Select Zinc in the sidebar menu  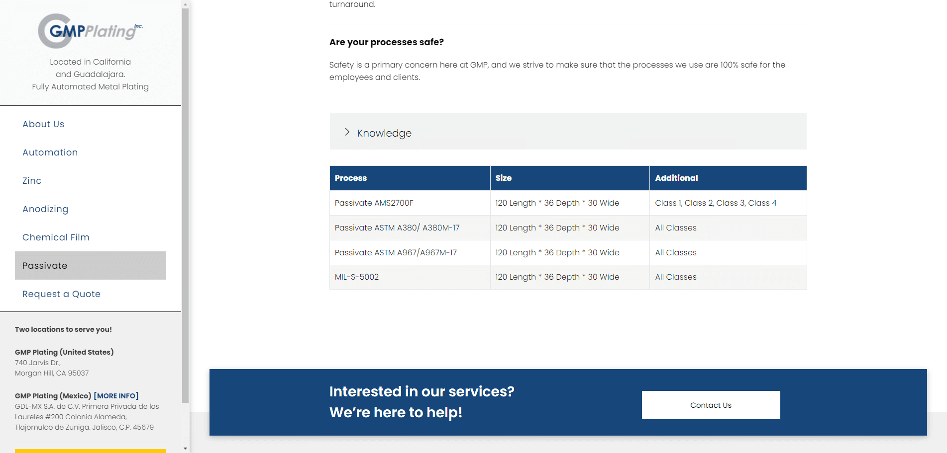pos(32,181)
